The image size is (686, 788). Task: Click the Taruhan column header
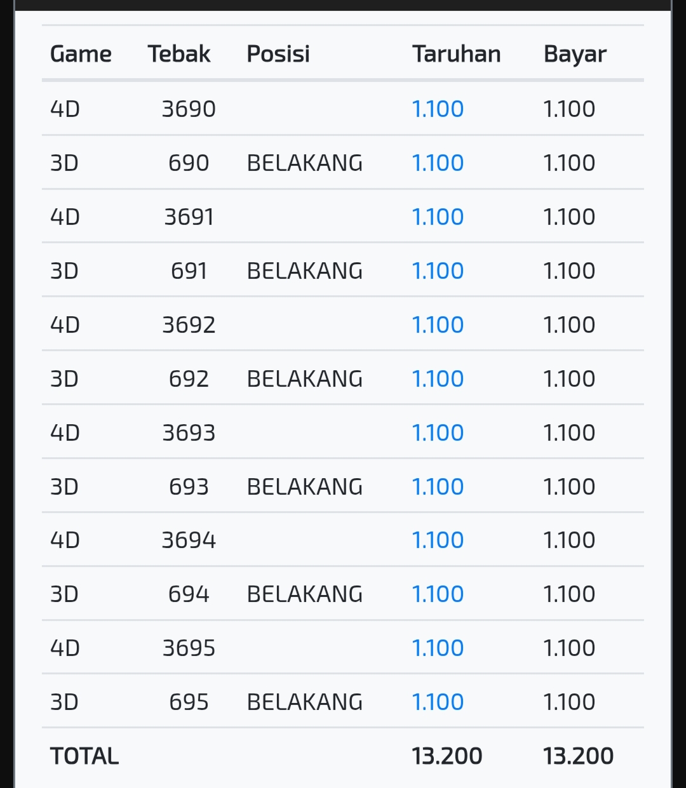(456, 54)
